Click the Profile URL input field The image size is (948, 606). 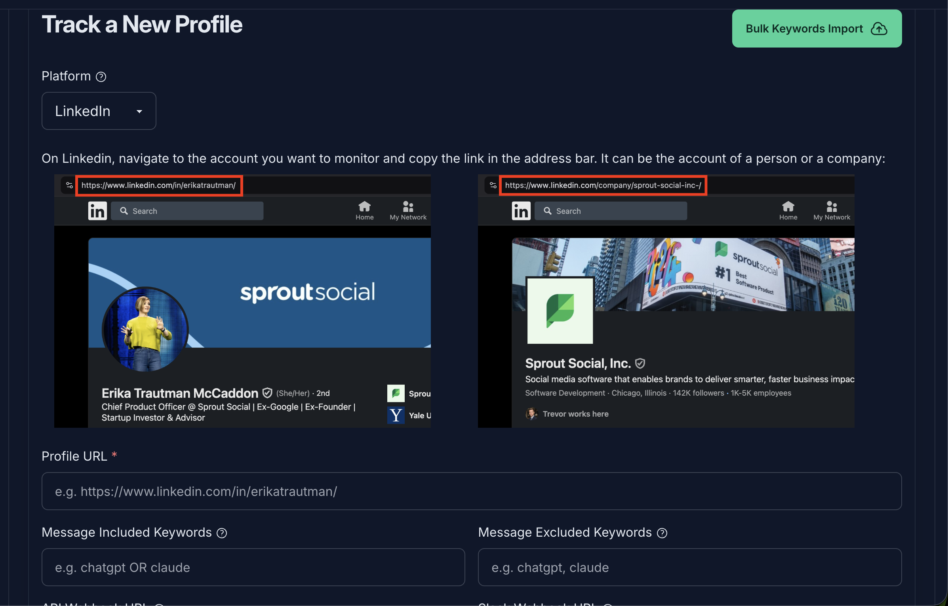[472, 491]
